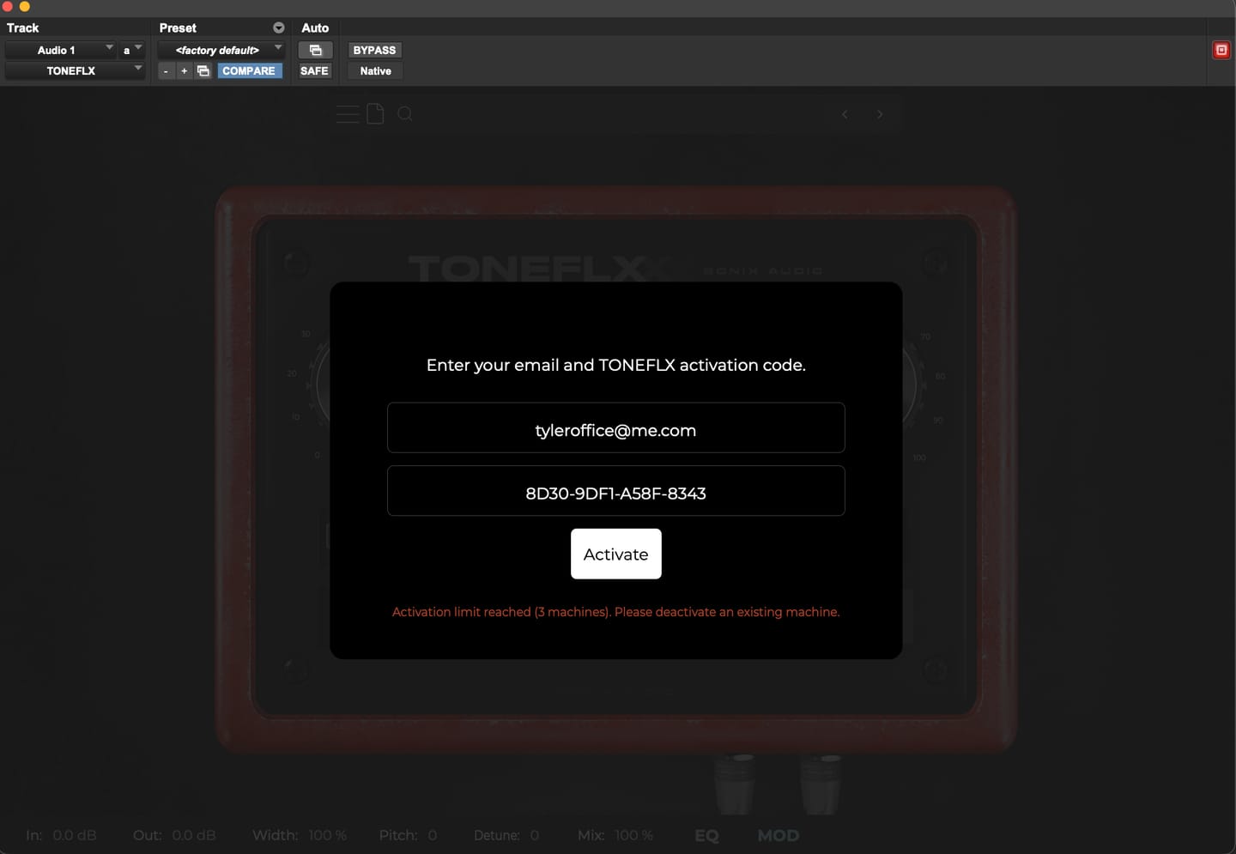Select the next preset with plus

click(184, 71)
